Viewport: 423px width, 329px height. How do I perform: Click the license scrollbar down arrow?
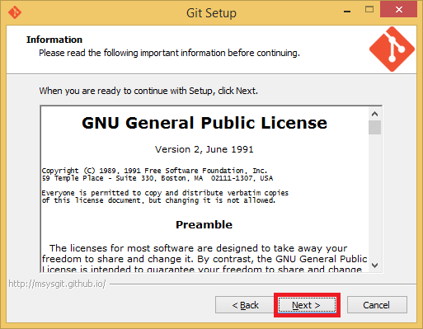[x=374, y=266]
